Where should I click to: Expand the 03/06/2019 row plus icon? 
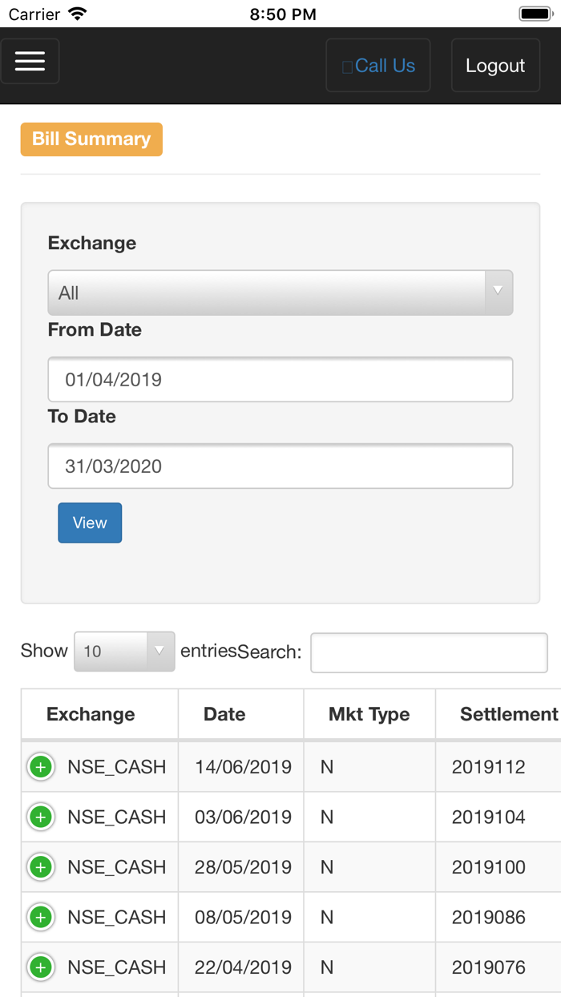click(41, 817)
